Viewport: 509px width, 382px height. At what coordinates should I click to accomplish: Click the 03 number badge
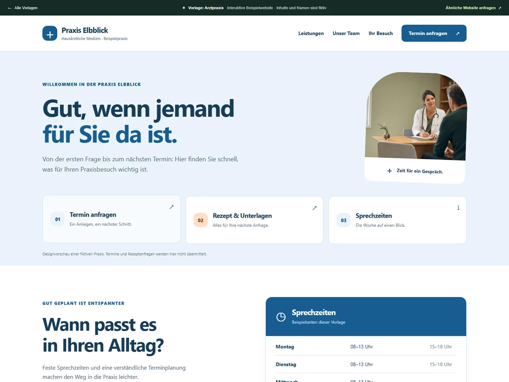344,220
